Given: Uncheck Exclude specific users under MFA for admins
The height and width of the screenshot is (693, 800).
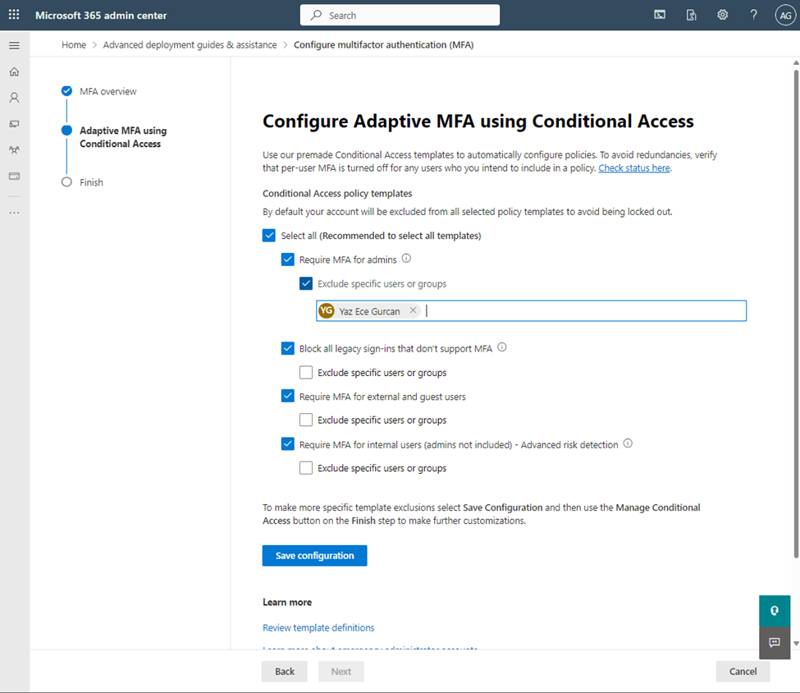Looking at the screenshot, I should pos(306,283).
